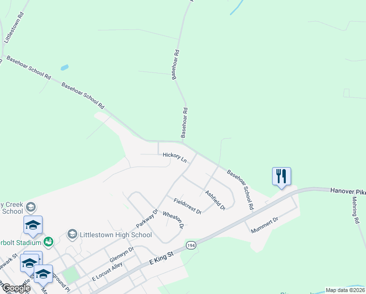Select bottommost graduation cap marker near Playground Pl
The height and width of the screenshot is (294, 366).
pyautogui.click(x=43, y=274)
